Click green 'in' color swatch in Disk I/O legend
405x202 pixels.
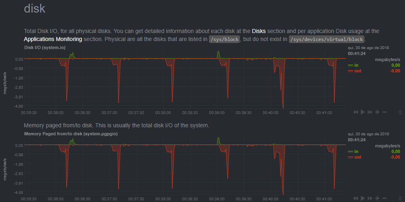pos(351,65)
